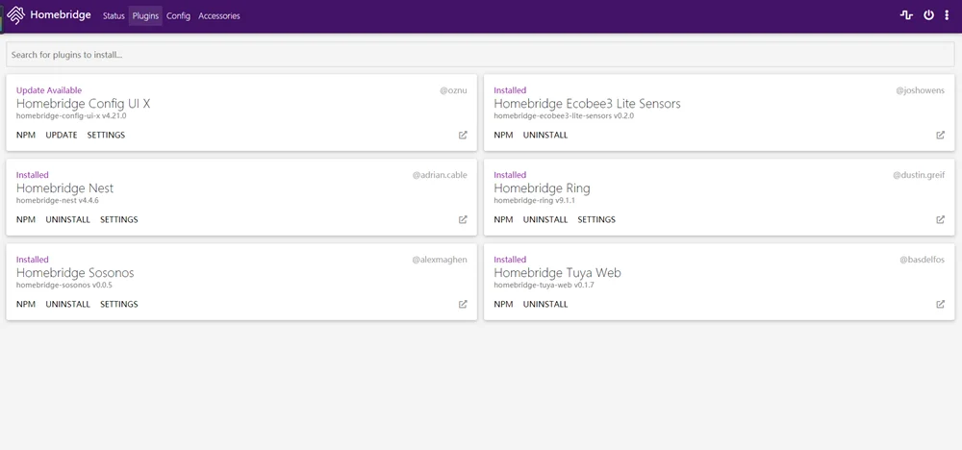Screen dimensions: 962x450
Task: Focus the plugin search field
Action: click(x=480, y=55)
